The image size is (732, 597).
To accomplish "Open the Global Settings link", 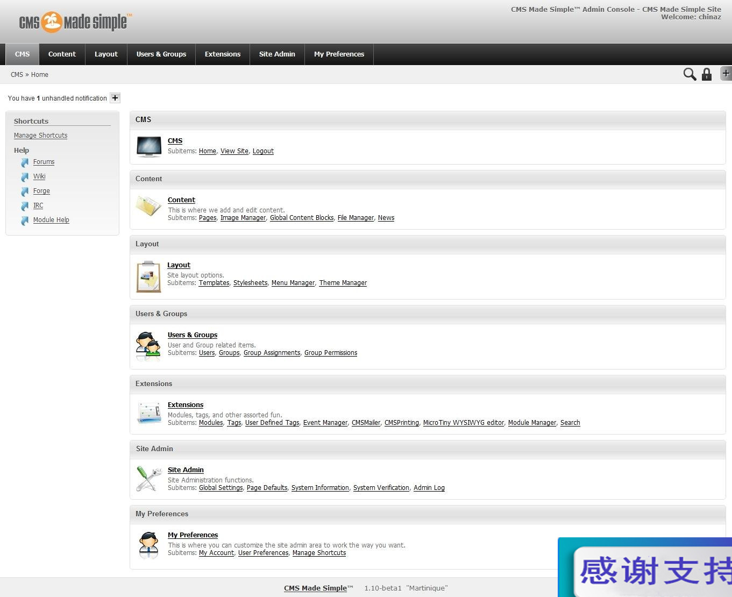I will 221,488.
